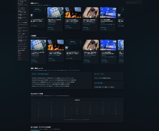
Task: Open ギター・マガジンWEB feed title link
Action: pos(41,74)
